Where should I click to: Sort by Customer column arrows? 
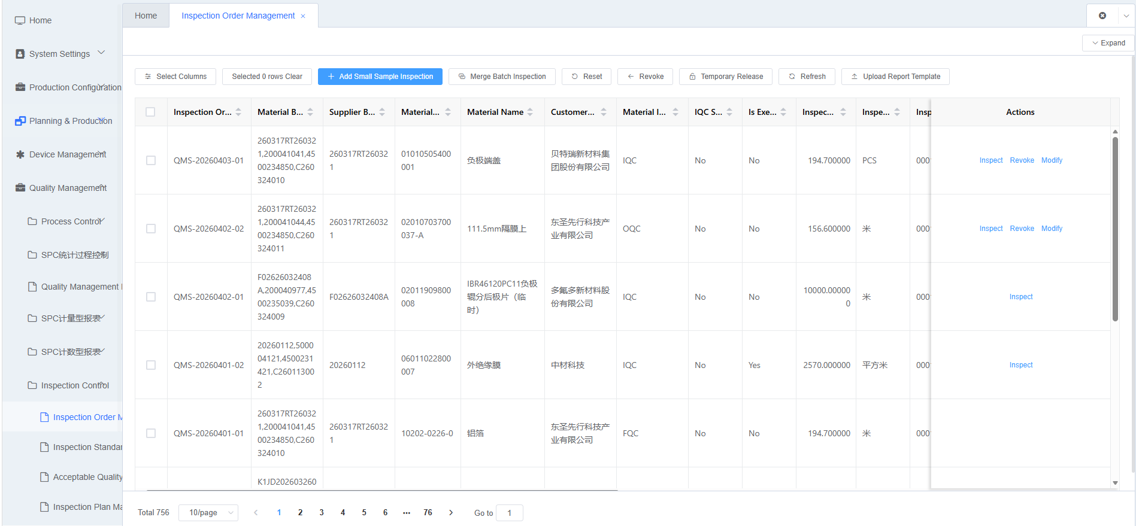604,112
